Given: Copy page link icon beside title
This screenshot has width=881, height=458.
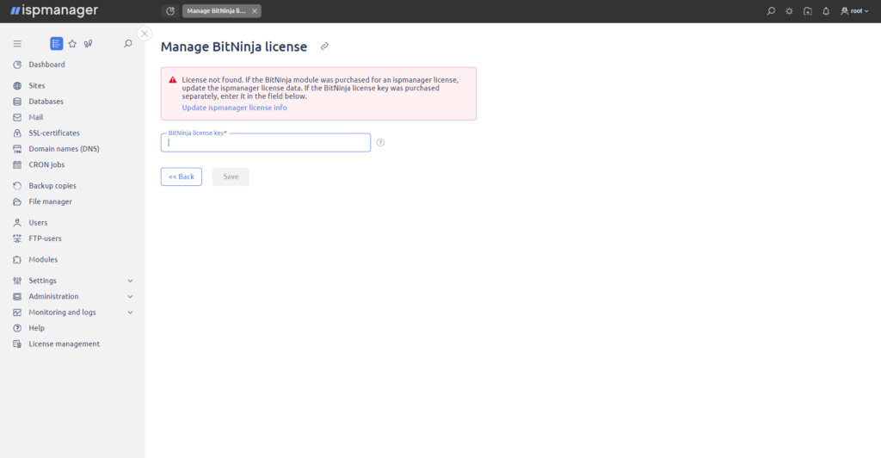Looking at the screenshot, I should 324,46.
